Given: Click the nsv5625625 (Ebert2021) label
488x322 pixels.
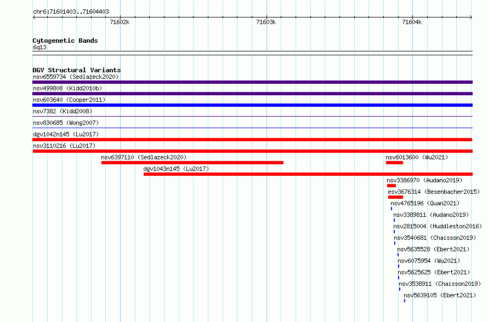Looking at the screenshot, I should (434, 272).
